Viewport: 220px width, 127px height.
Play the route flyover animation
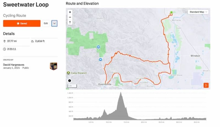[x=206, y=85]
